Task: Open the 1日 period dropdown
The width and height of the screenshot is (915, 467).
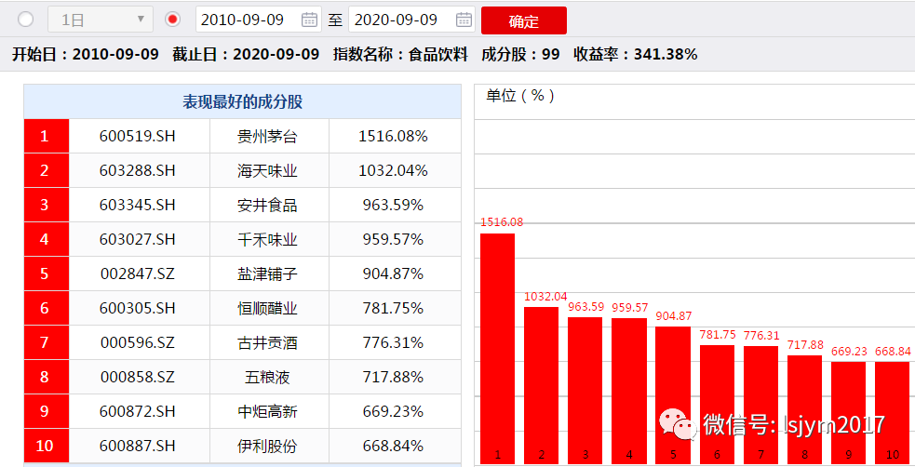Action: (101, 20)
